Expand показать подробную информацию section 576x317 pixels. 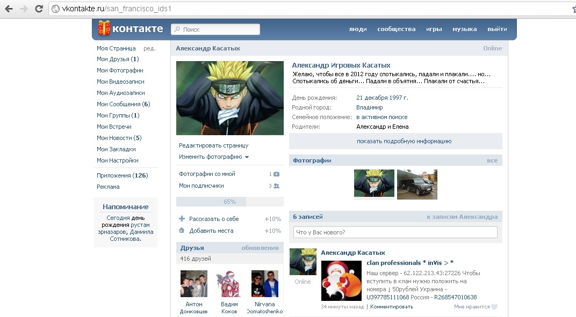click(x=395, y=142)
